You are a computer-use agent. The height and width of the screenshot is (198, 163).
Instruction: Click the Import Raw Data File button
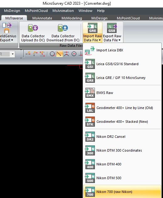92,33
